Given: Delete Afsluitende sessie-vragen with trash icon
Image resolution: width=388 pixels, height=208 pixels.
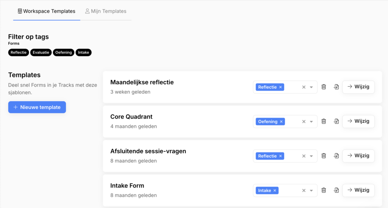Looking at the screenshot, I should [324, 156].
